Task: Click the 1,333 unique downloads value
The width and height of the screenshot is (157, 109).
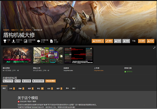Action: coord(18,42)
